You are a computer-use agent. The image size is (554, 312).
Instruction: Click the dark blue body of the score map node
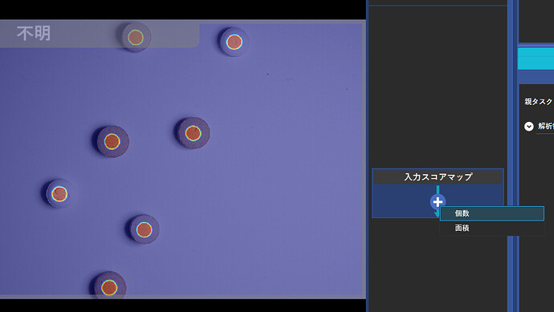(x=399, y=201)
